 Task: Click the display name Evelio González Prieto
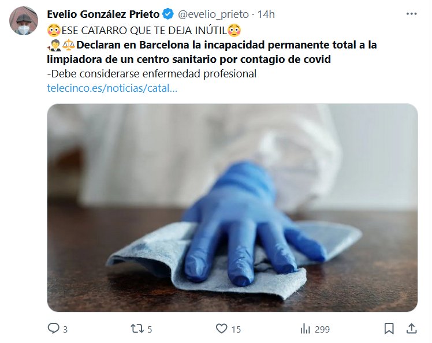(103, 14)
